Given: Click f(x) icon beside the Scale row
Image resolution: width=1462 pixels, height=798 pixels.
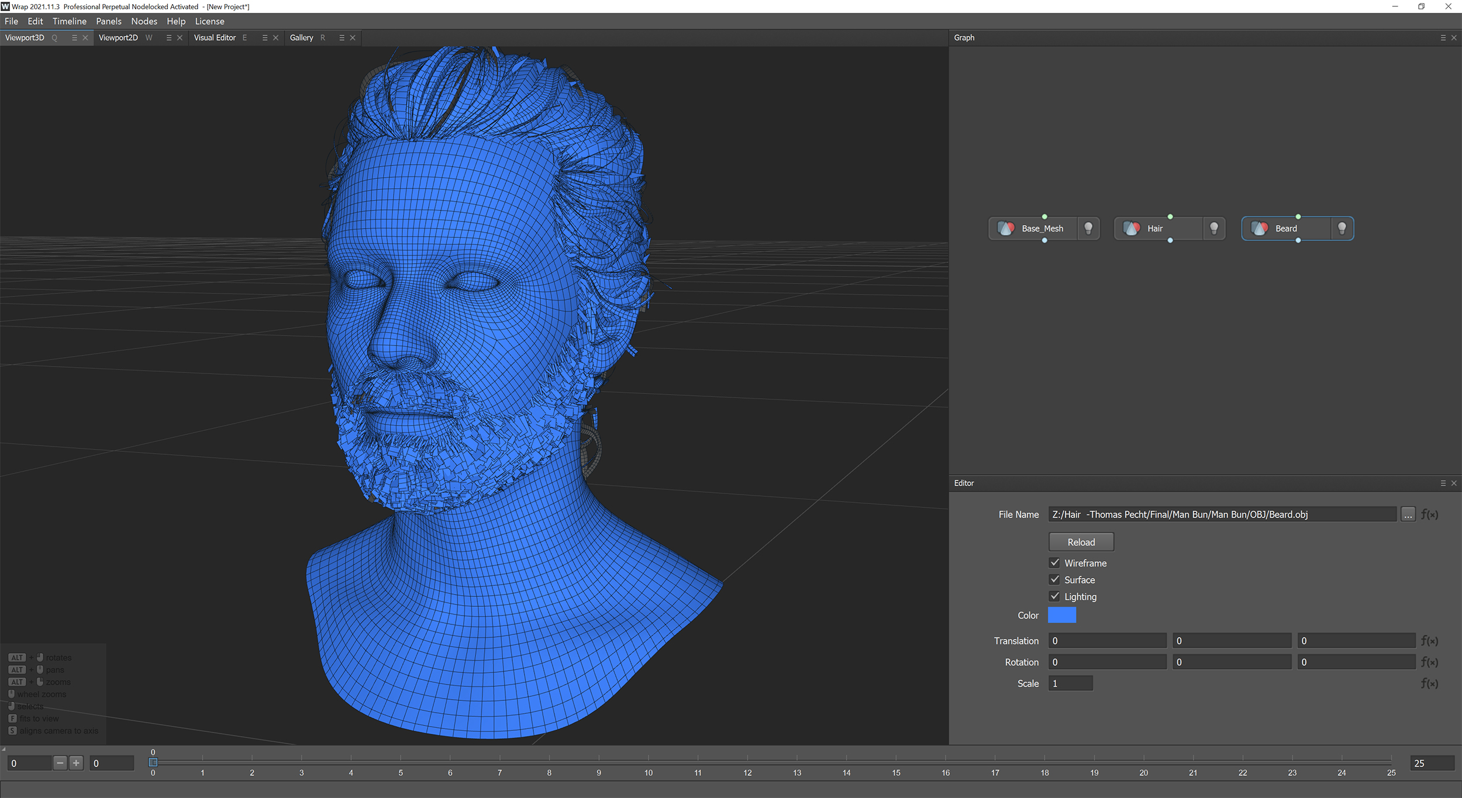Looking at the screenshot, I should click(x=1429, y=683).
